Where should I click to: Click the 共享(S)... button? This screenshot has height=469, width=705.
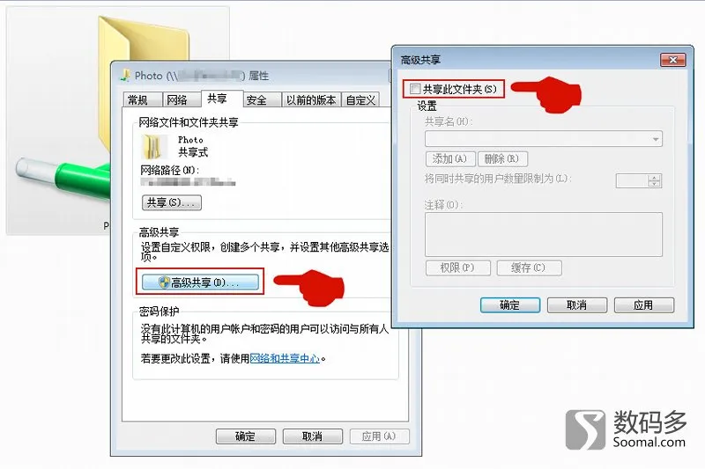pyautogui.click(x=172, y=202)
